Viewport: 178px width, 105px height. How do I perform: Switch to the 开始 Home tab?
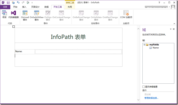click(15, 7)
